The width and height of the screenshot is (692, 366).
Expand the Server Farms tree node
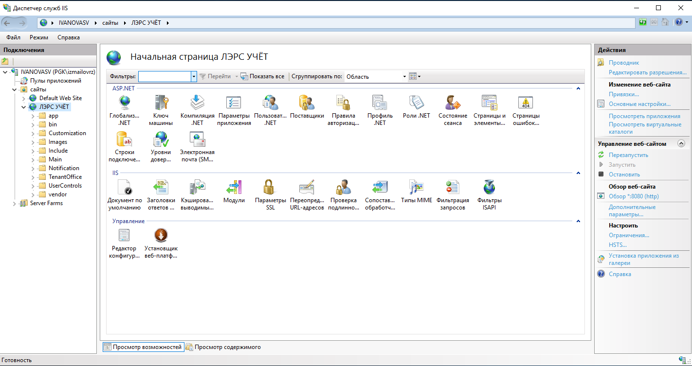click(x=14, y=203)
